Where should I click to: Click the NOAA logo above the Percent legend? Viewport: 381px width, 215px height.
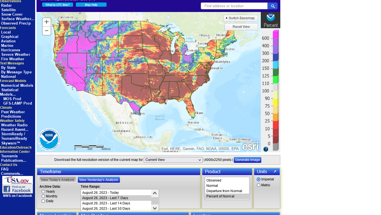point(271,17)
